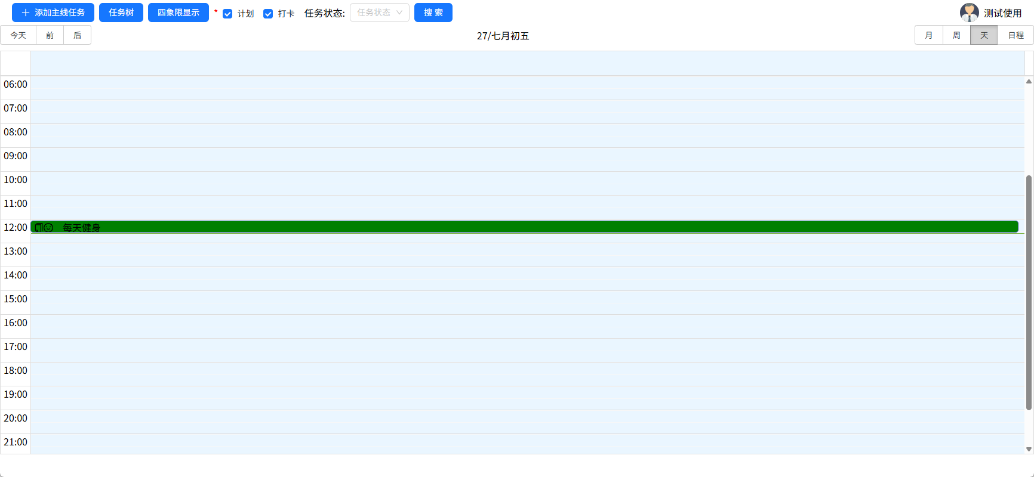
Task: Click the 13:00 time label
Action: point(16,252)
